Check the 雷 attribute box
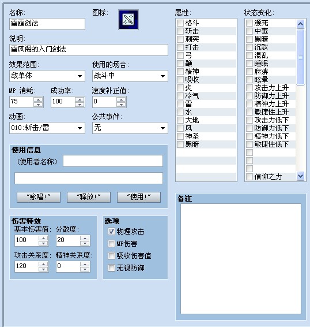 [180, 104]
